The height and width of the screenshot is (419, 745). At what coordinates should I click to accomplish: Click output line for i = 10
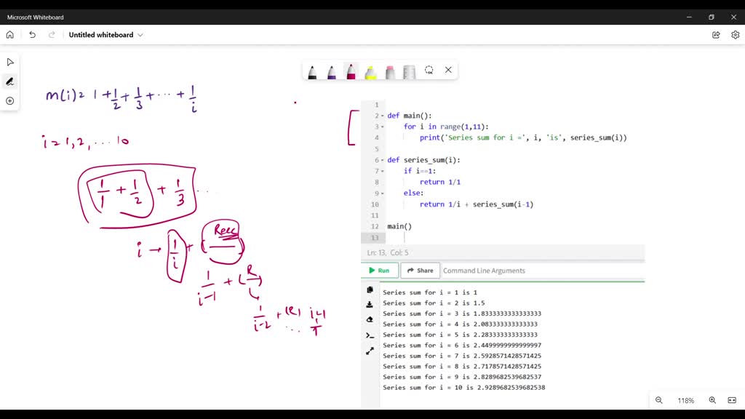click(x=463, y=388)
